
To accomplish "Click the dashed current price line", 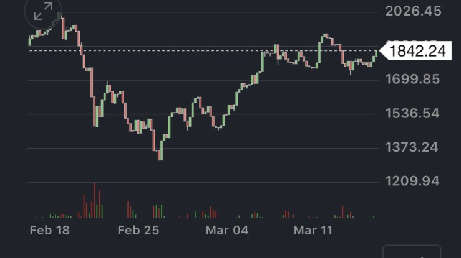I will click(x=187, y=50).
